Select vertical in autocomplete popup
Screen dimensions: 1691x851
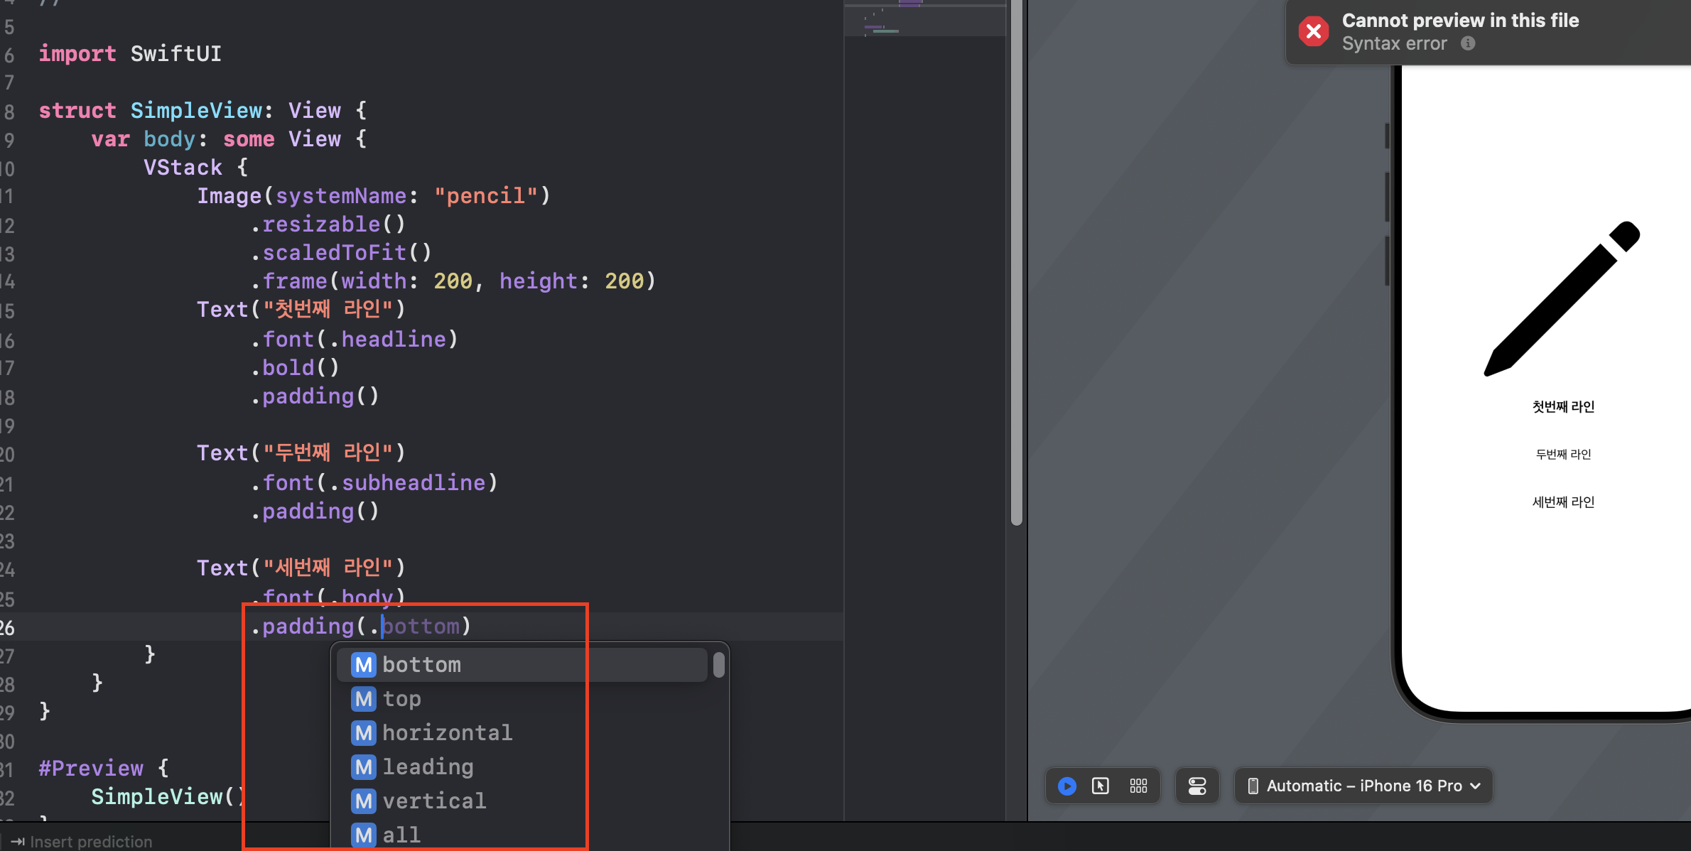pyautogui.click(x=434, y=801)
